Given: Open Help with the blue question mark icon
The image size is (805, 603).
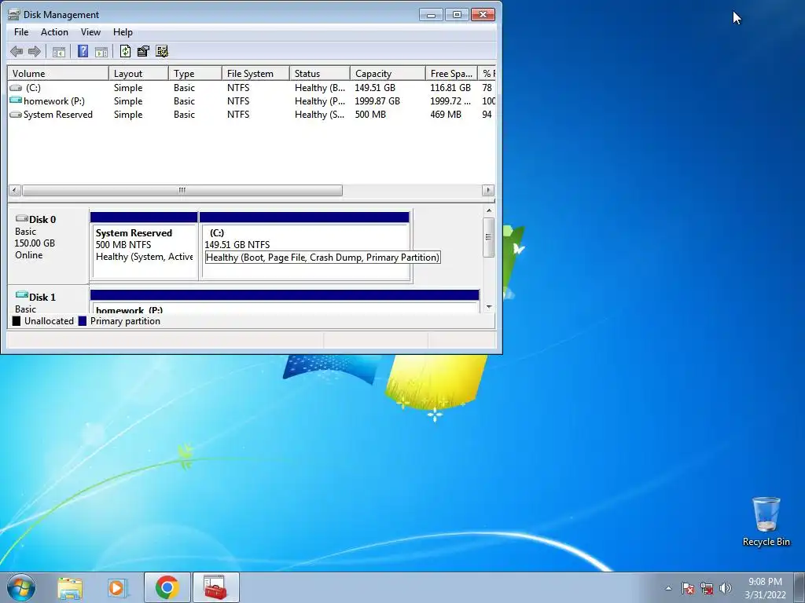Looking at the screenshot, I should click(83, 51).
